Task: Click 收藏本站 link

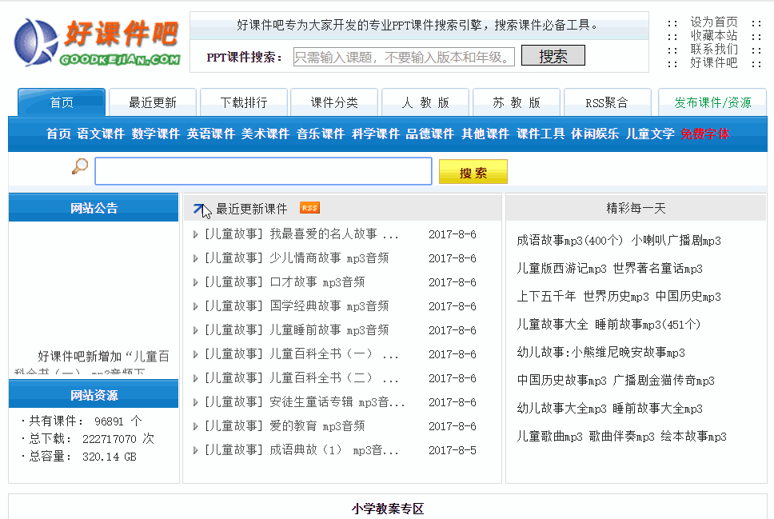Action: tap(714, 35)
